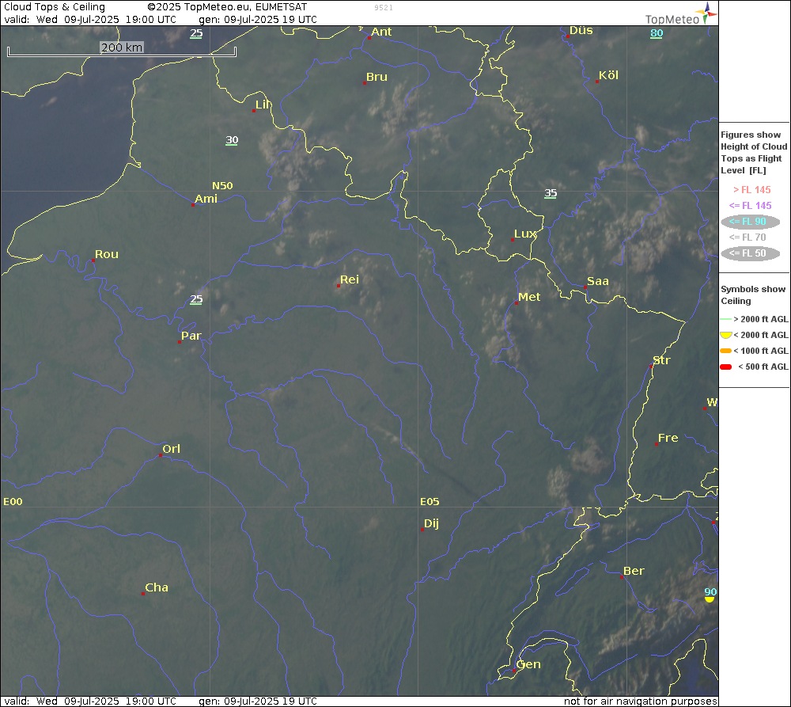Click the Fre city label

click(x=668, y=438)
